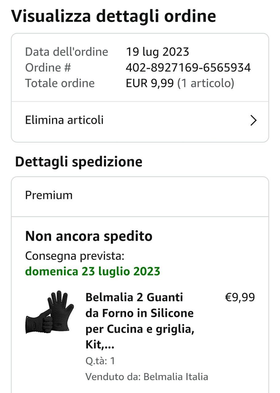Tap the green domenica 23 luglio 2023 delivery date

[93, 271]
